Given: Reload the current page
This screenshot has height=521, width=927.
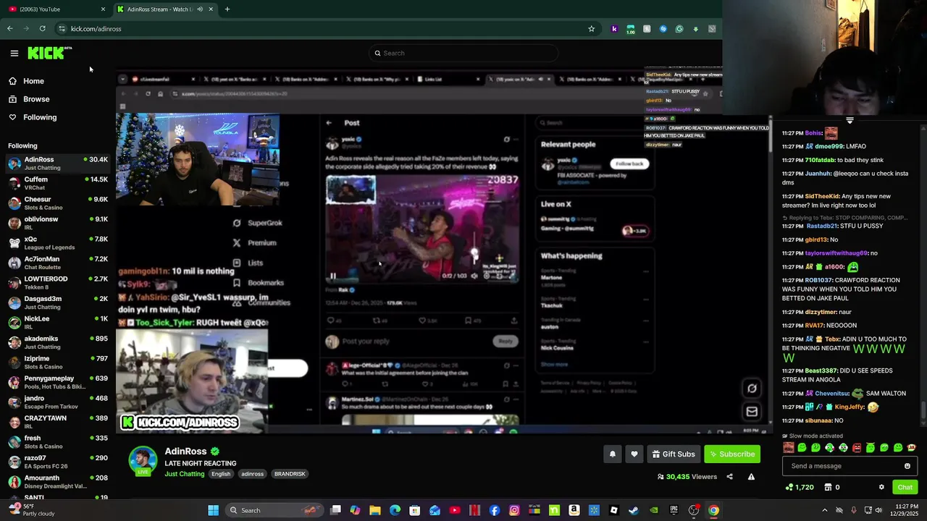Looking at the screenshot, I should pyautogui.click(x=43, y=28).
